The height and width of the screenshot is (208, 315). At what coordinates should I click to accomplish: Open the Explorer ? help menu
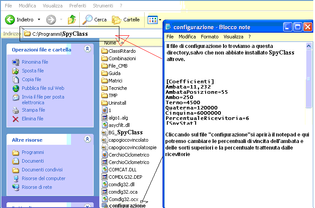(x=121, y=6)
